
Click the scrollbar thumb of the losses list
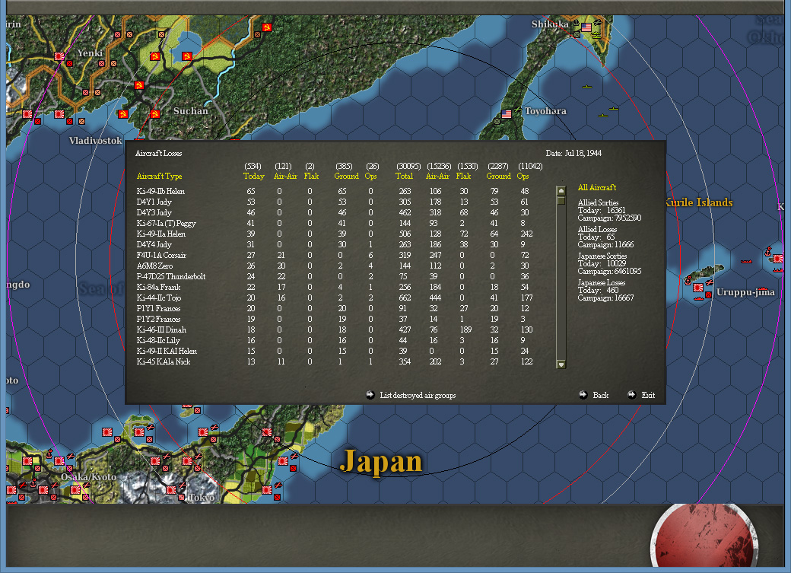tap(561, 200)
